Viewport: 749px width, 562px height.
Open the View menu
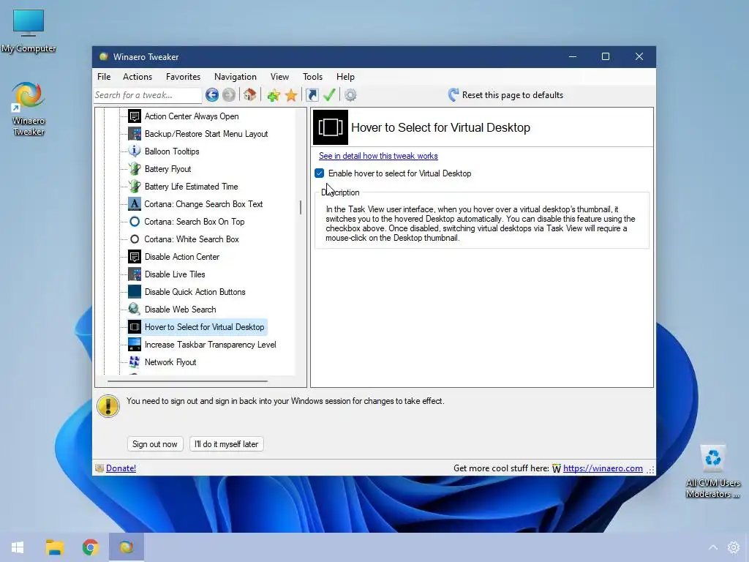(x=279, y=76)
